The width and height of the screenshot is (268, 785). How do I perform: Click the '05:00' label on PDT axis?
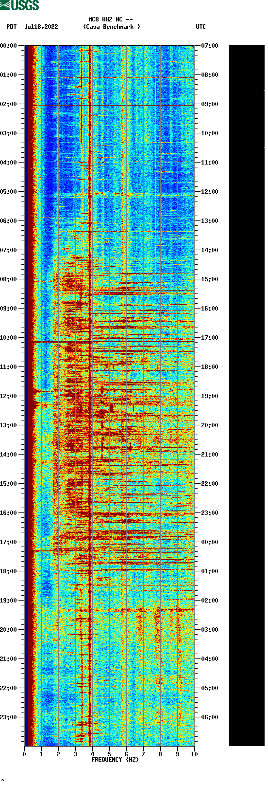point(8,192)
